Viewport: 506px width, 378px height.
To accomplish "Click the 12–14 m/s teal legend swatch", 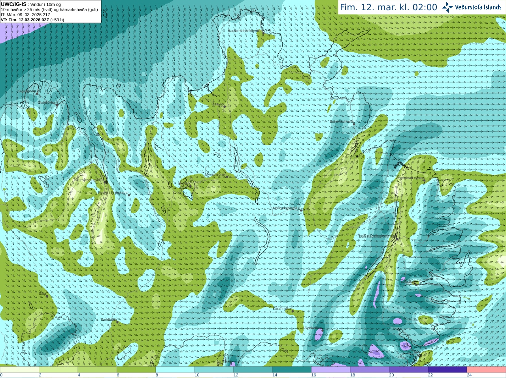I will [253, 370].
